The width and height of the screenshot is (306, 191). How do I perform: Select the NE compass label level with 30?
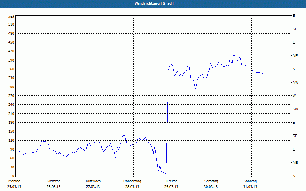point(295,163)
